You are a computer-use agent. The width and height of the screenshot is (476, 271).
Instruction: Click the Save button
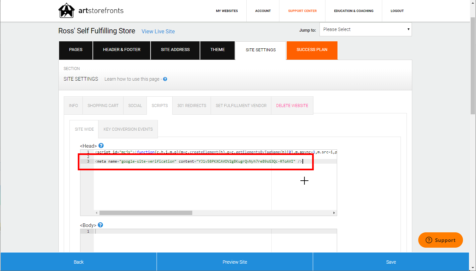click(x=391, y=262)
